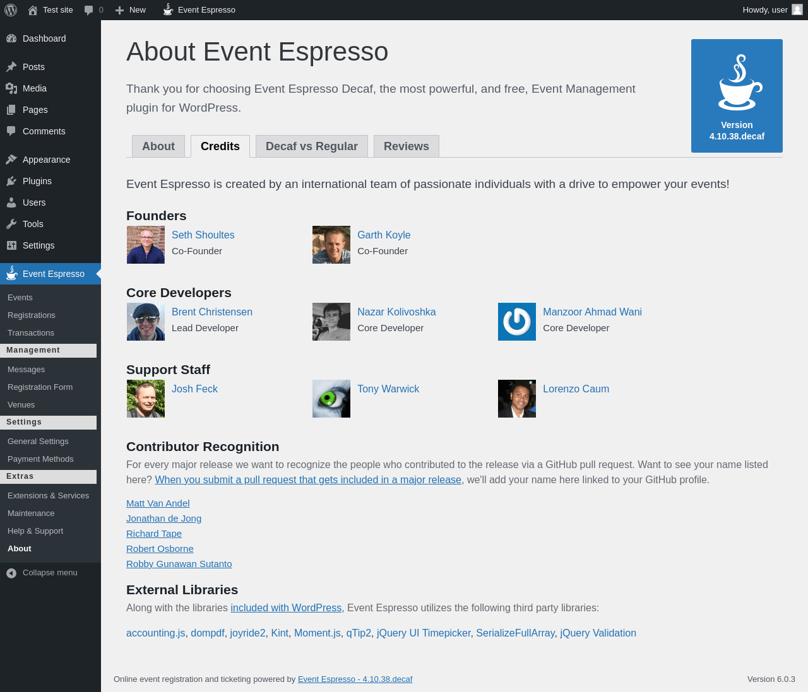Click Tony Warwick green eye avatar
The height and width of the screenshot is (692, 808).
point(331,399)
